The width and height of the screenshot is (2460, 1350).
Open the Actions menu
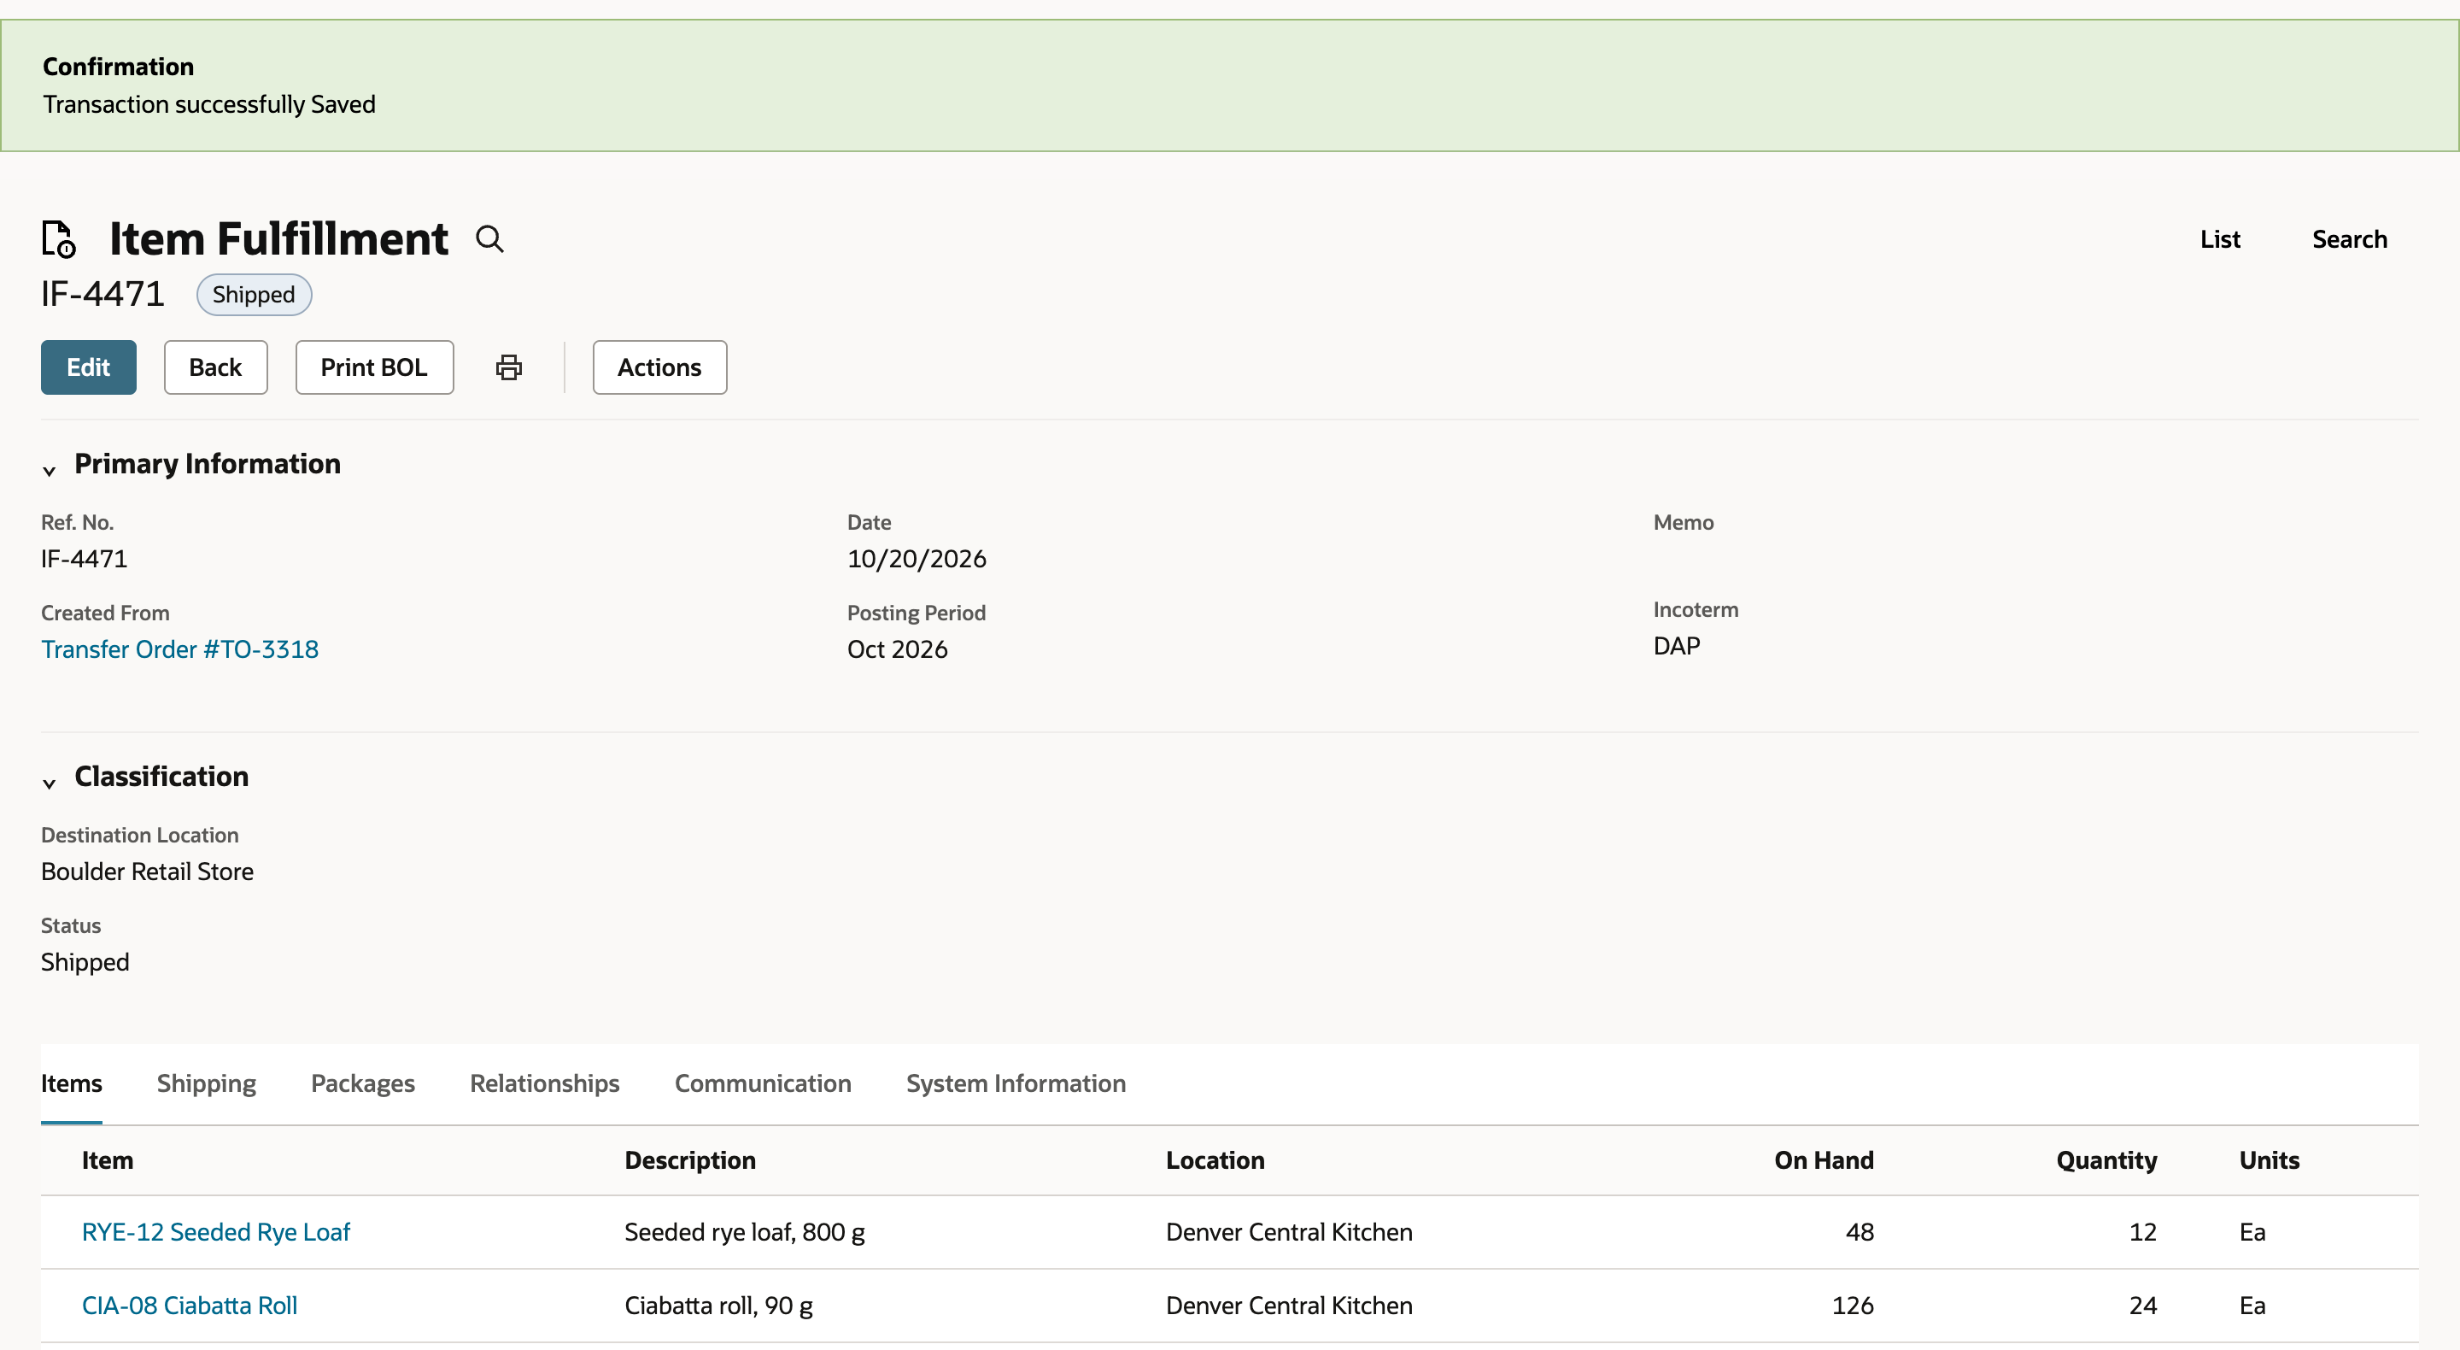(x=659, y=367)
